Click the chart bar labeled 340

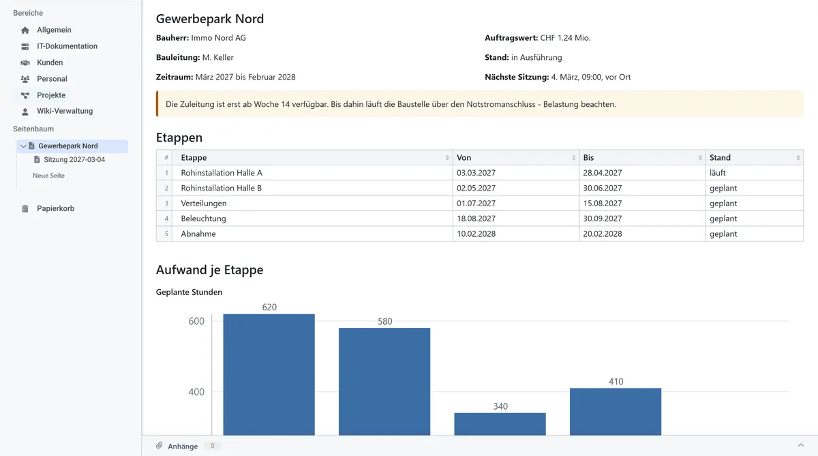[500, 424]
